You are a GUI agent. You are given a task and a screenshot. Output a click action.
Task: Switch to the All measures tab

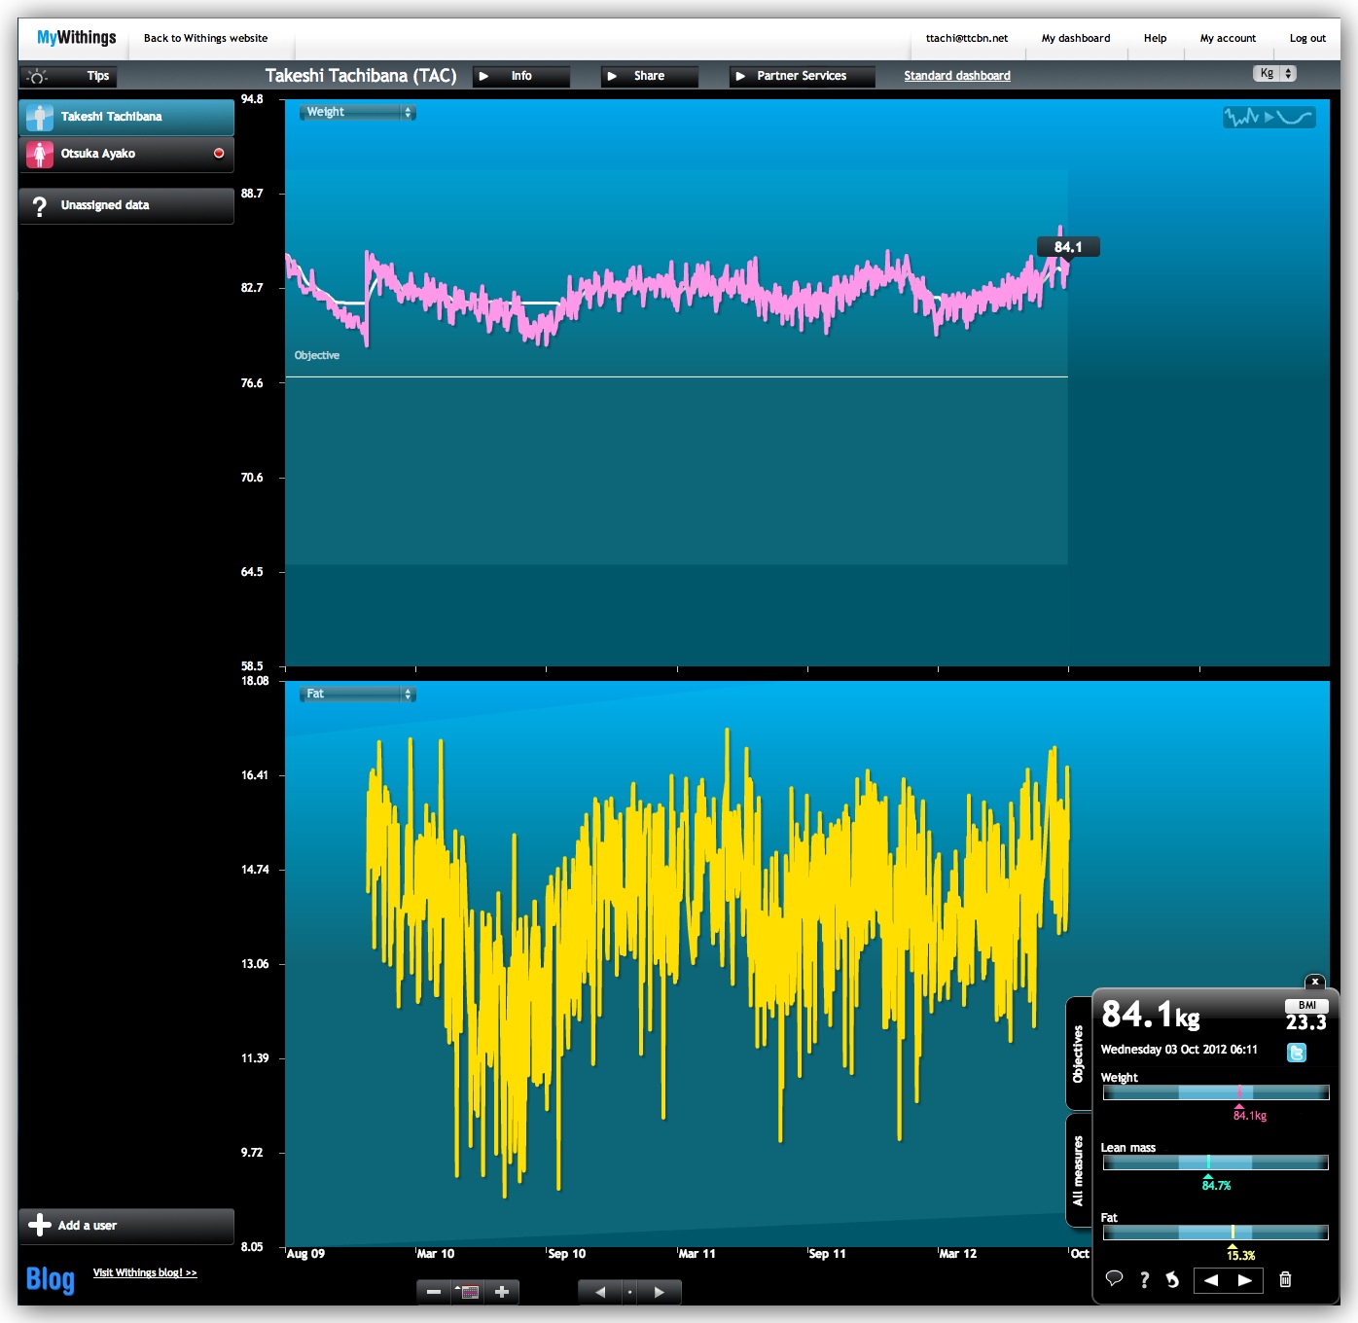pos(1078,1170)
